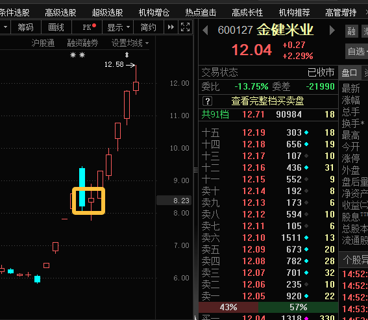Viewport: 368px width, 320px height.
Task: Click the panel splitter handle beside chart
Action: (x=196, y=170)
